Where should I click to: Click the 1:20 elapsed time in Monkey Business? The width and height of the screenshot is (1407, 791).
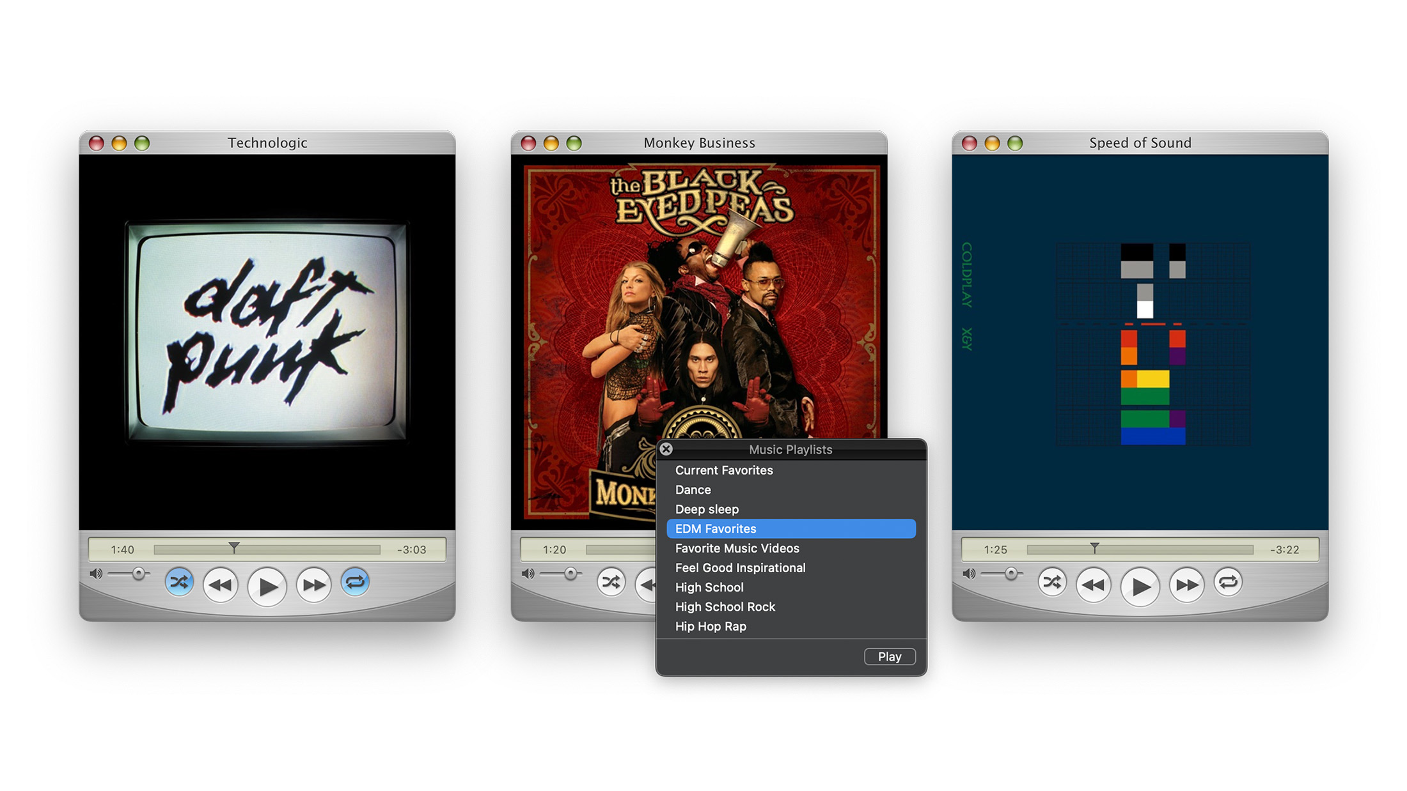coord(554,549)
